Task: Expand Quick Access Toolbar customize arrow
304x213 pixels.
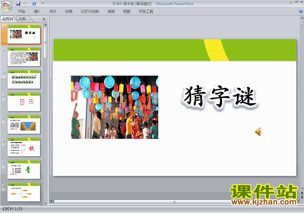Action: [43, 4]
